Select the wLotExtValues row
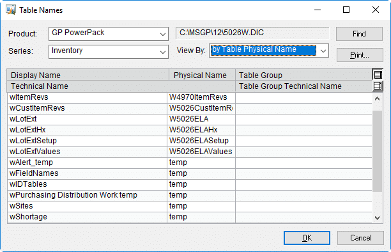The width and height of the screenshot is (391, 252). pyautogui.click(x=190, y=152)
